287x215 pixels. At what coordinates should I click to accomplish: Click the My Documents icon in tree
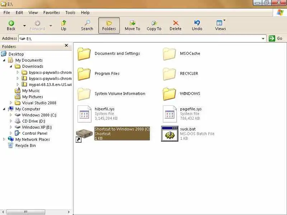[x=11, y=60]
